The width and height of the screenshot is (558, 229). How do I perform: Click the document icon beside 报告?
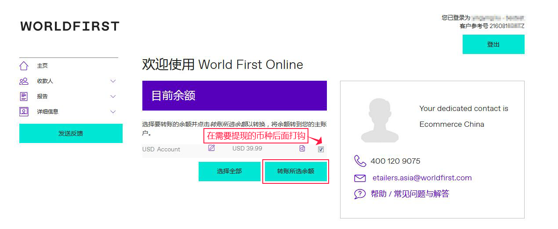(24, 97)
